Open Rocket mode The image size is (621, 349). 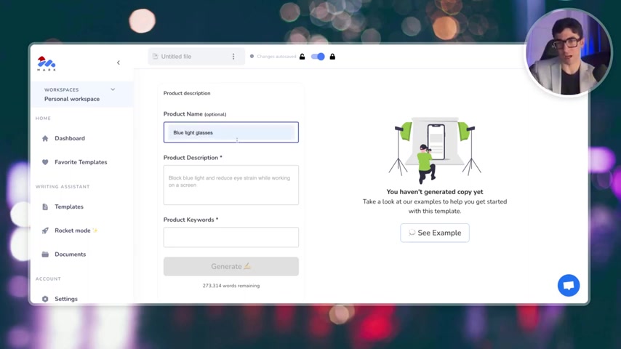pyautogui.click(x=73, y=230)
